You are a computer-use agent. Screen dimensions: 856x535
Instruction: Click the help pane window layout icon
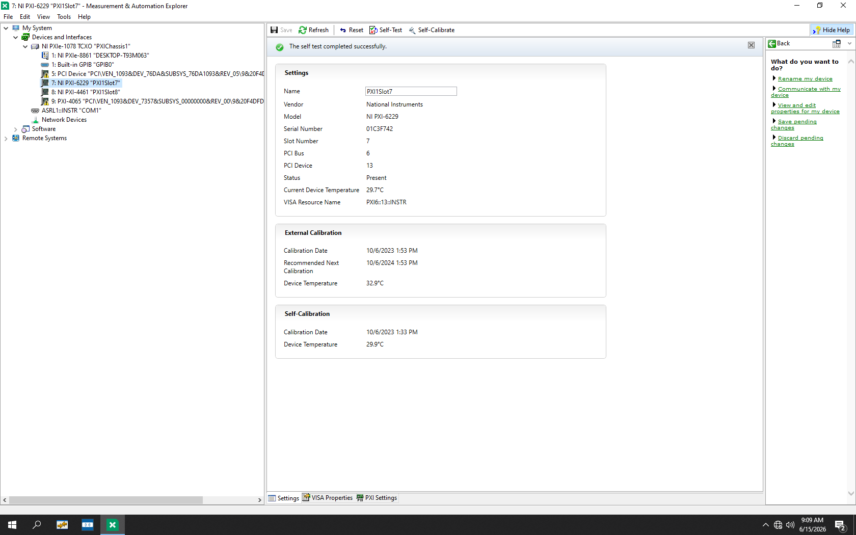tap(837, 44)
